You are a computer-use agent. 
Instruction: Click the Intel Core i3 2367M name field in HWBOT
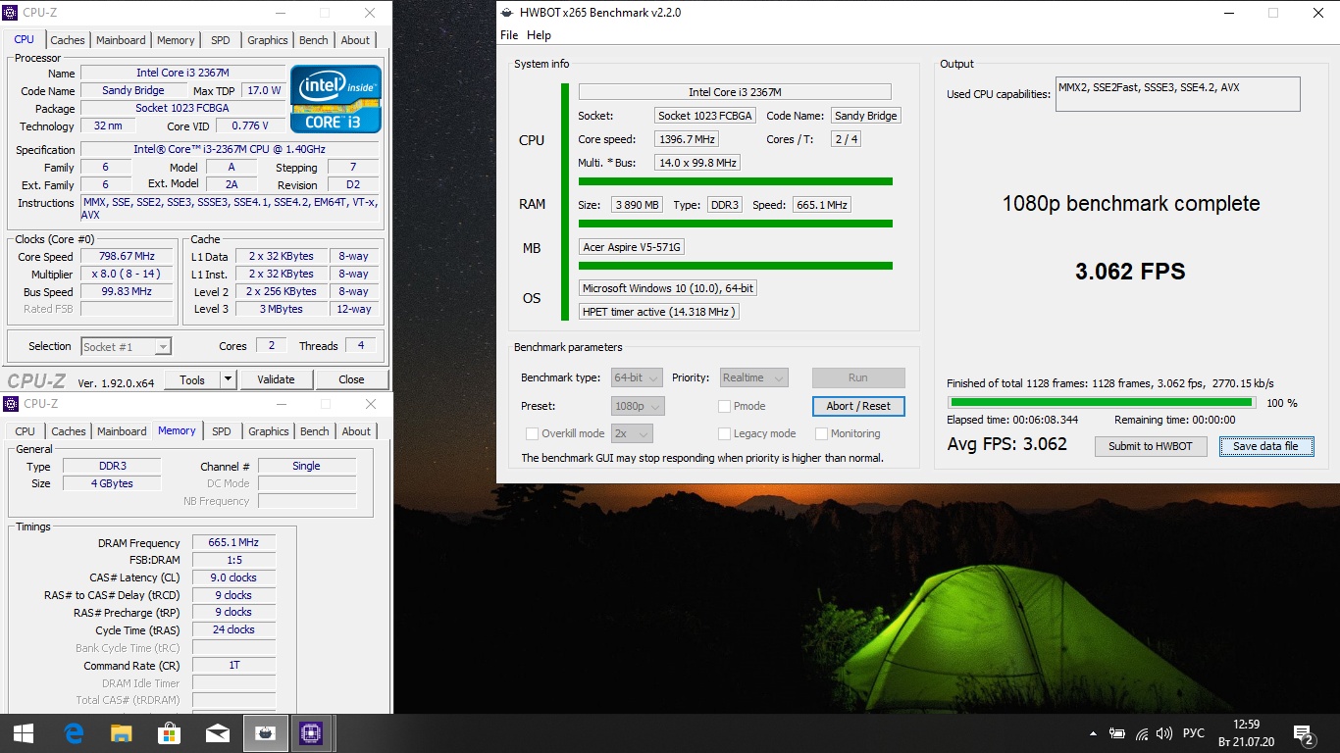coord(735,92)
